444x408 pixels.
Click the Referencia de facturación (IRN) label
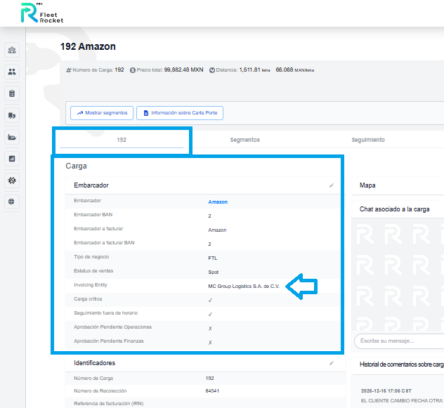109,404
